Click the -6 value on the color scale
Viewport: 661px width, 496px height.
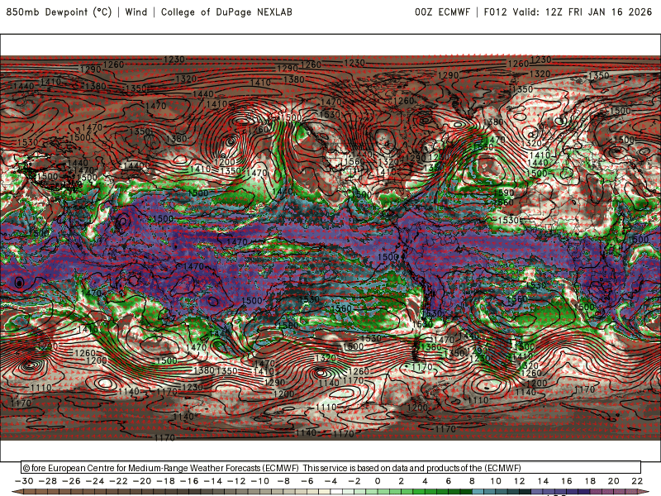(307, 481)
